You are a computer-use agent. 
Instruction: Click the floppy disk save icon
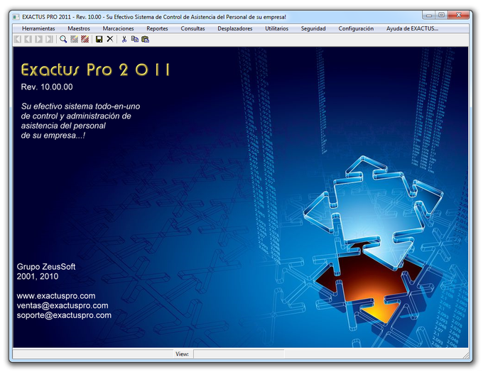[x=99, y=40]
